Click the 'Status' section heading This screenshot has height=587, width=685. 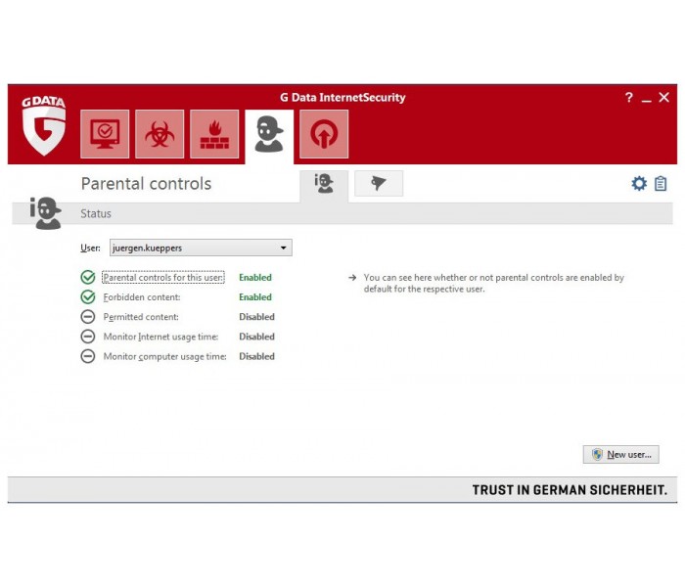click(96, 213)
